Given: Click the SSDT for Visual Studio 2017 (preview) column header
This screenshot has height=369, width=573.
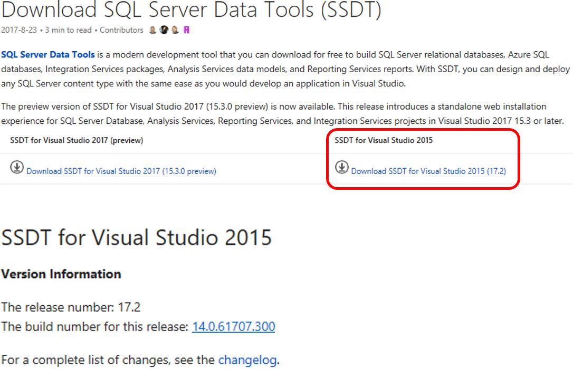Looking at the screenshot, I should pyautogui.click(x=77, y=140).
